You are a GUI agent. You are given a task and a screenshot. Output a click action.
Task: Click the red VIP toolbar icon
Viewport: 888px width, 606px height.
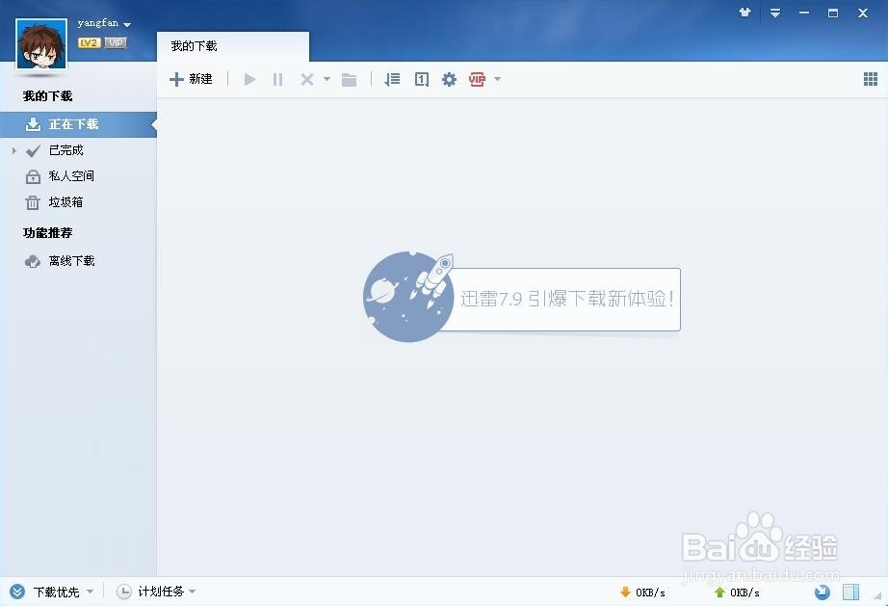coord(477,79)
